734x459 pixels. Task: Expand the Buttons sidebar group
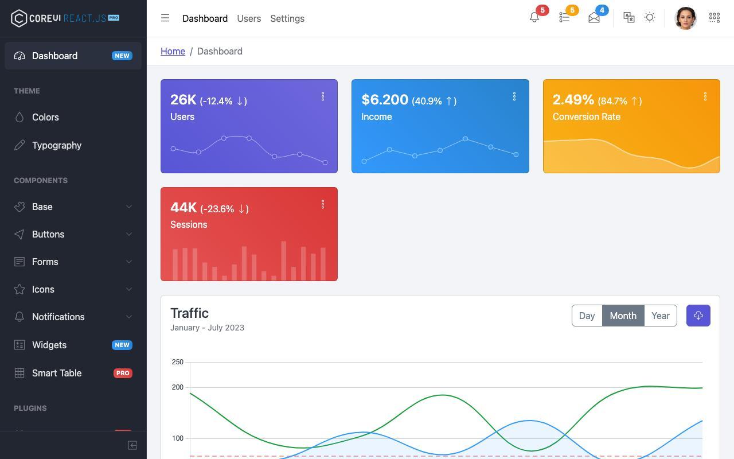[x=73, y=234]
